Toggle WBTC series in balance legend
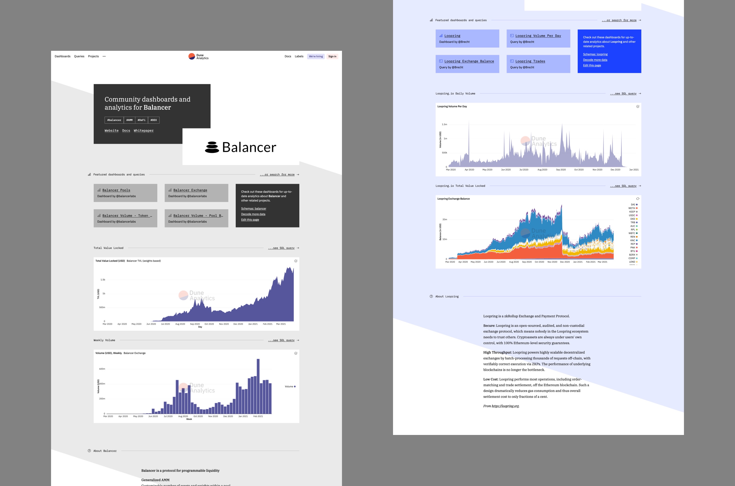Image resolution: width=735 pixels, height=486 pixels. click(x=633, y=233)
